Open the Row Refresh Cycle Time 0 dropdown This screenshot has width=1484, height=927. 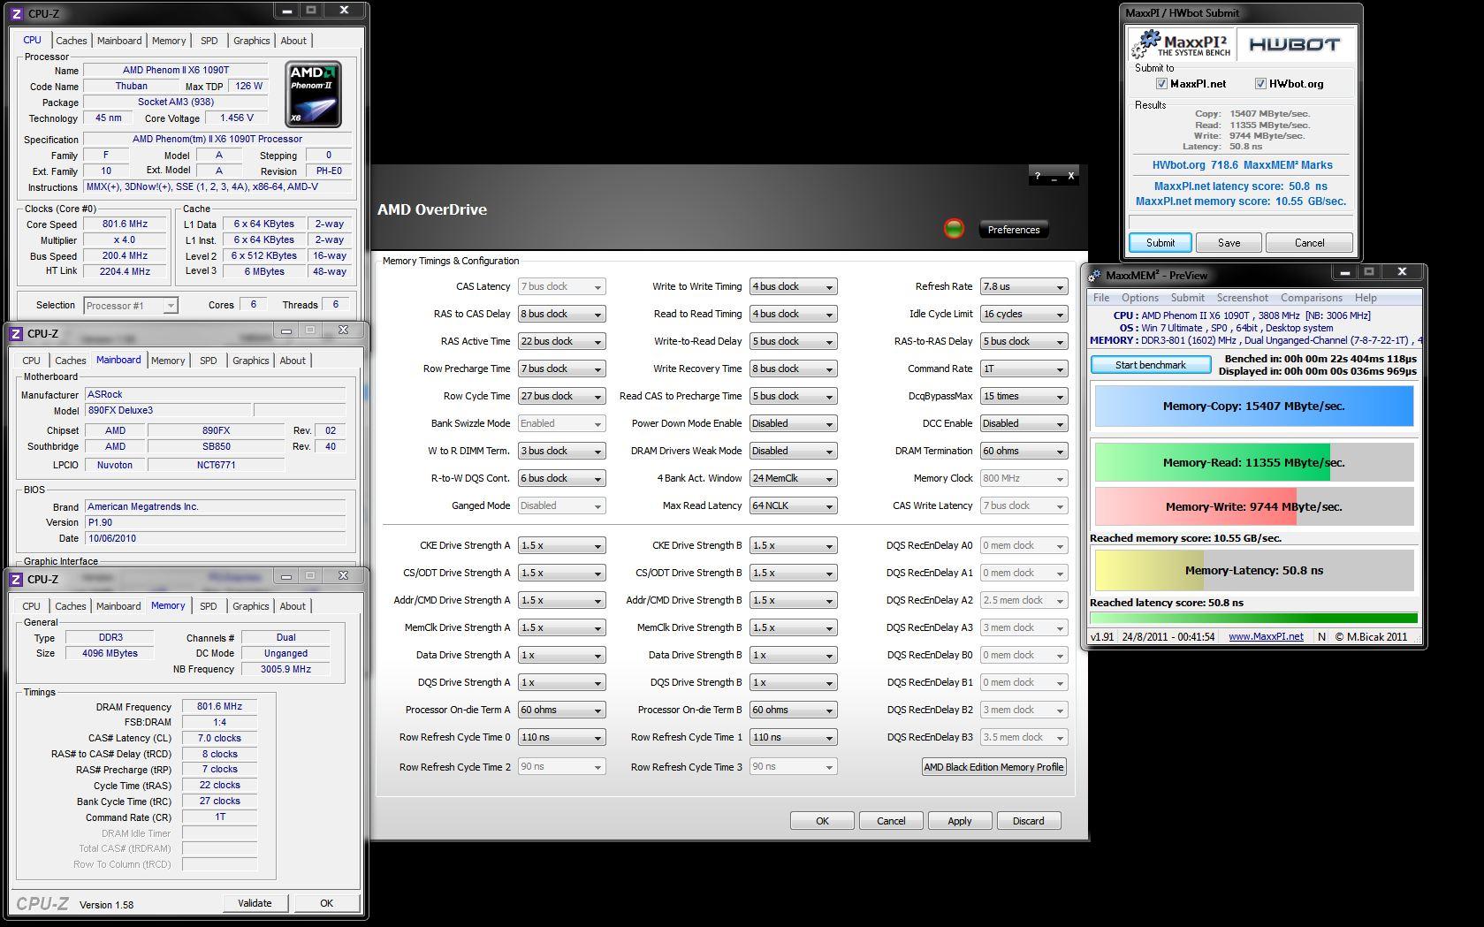click(x=561, y=737)
